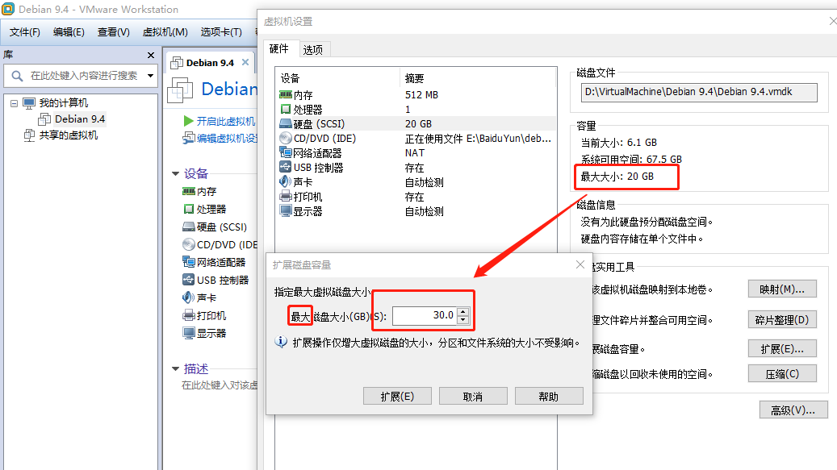Click 扩展(E) button in expand disk dialog

[x=397, y=397]
